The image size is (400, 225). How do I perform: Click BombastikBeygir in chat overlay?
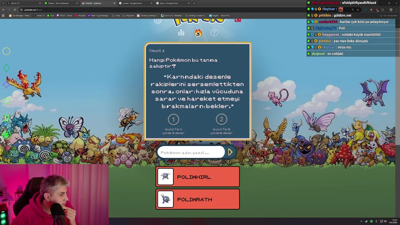pos(325,2)
